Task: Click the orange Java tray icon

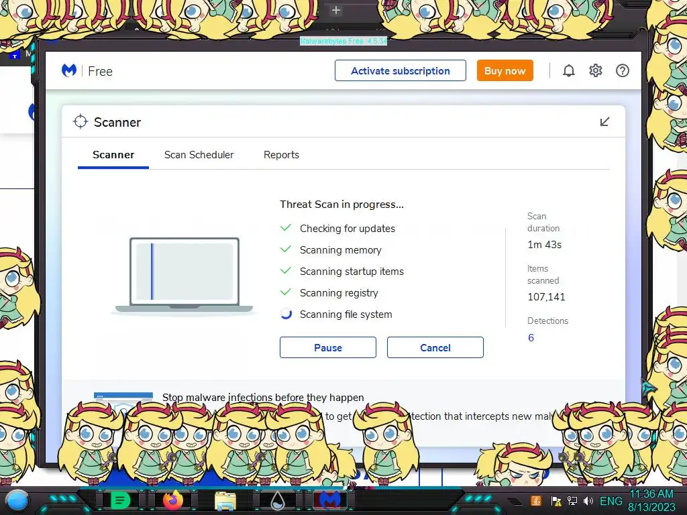Action: 536,500
